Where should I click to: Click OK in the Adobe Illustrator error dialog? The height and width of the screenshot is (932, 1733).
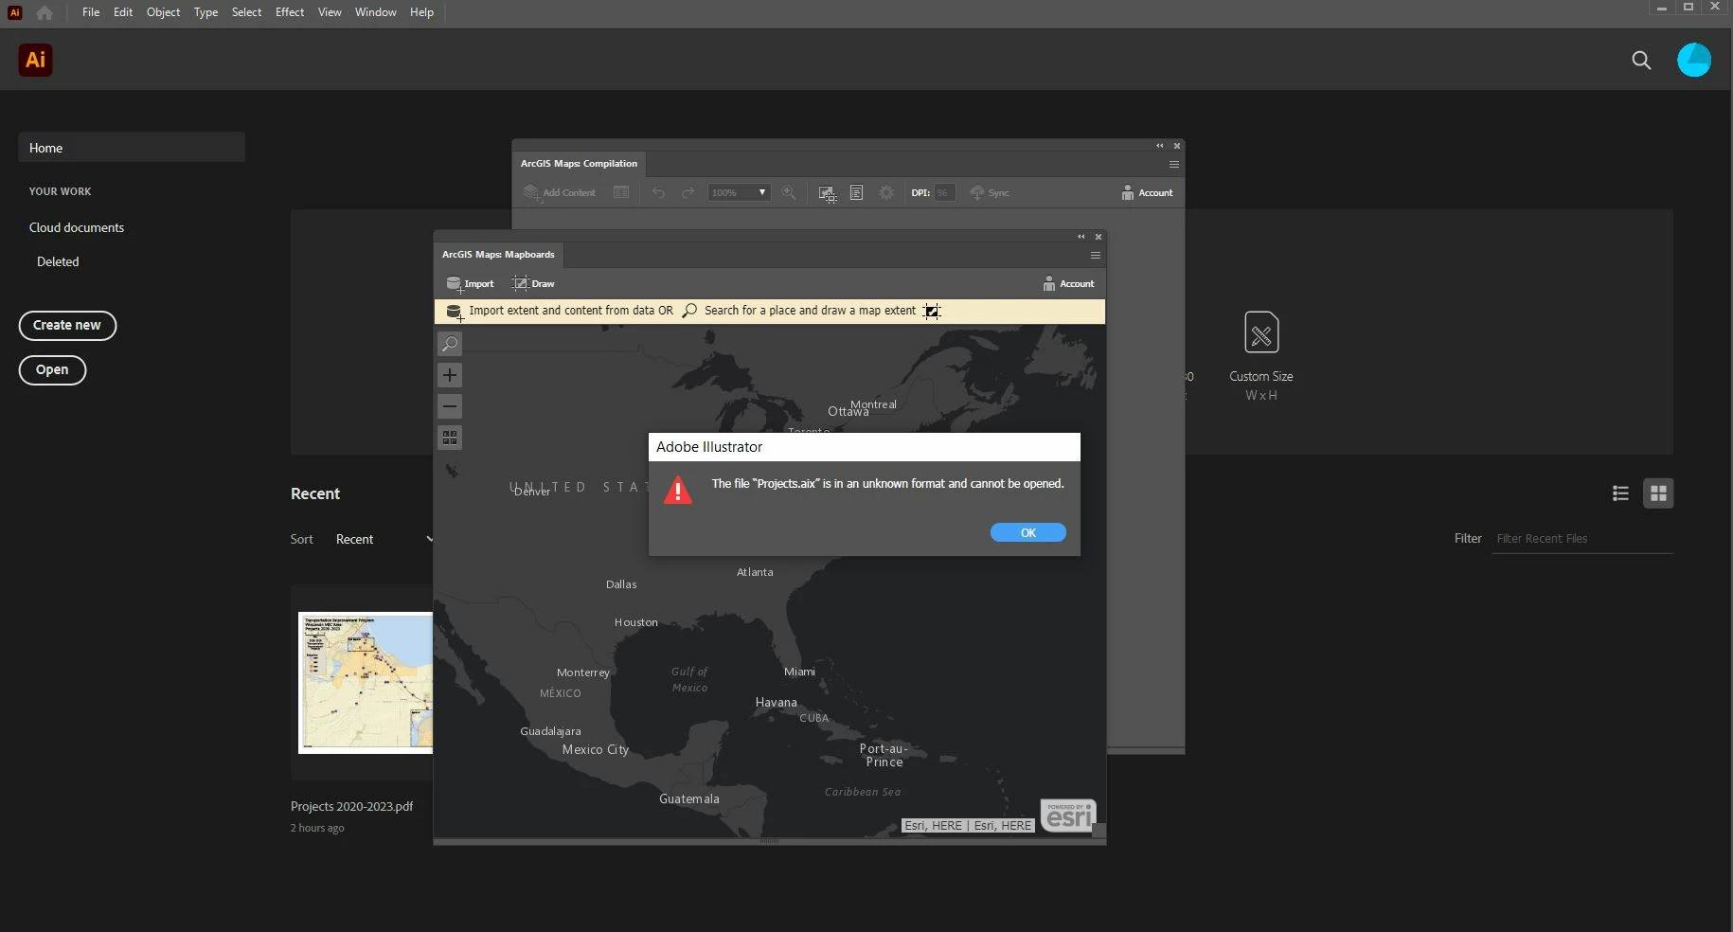1027,532
